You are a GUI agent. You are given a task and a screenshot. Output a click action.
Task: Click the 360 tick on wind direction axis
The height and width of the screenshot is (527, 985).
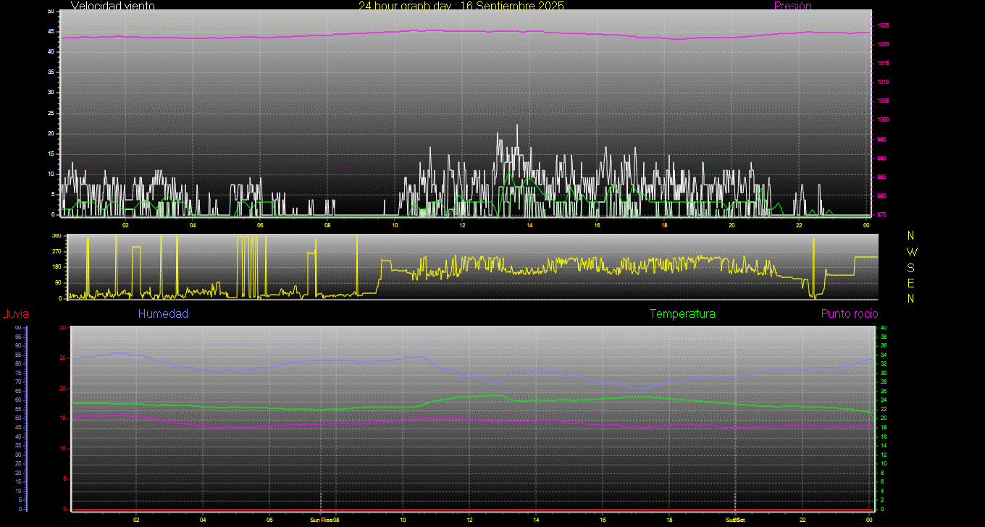(x=56, y=236)
